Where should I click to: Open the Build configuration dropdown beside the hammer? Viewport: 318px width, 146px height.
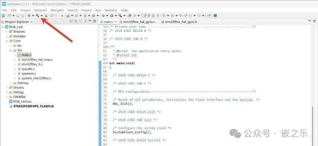(x=42, y=15)
